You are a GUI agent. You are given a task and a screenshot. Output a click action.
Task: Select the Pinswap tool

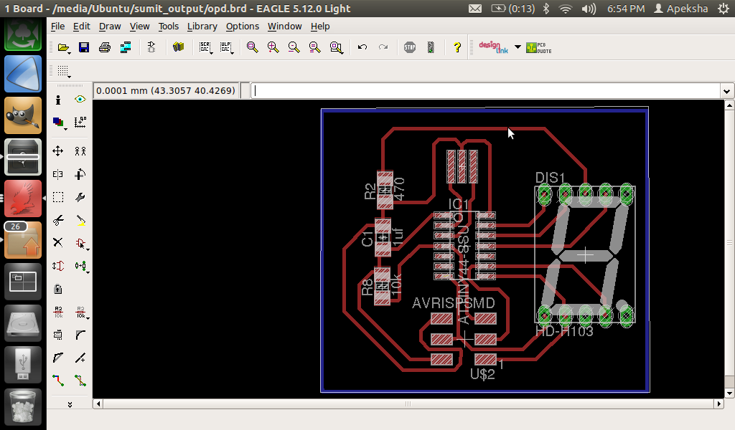[58, 266]
